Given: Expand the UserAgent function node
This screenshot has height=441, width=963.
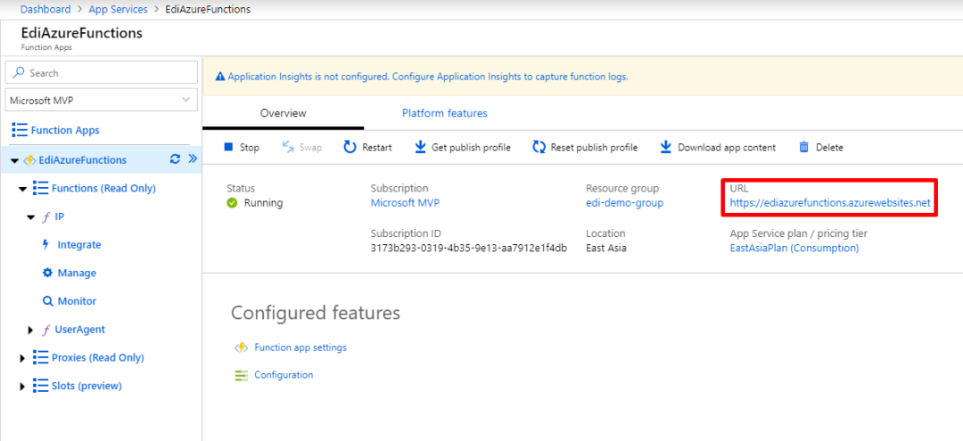Looking at the screenshot, I should (30, 330).
